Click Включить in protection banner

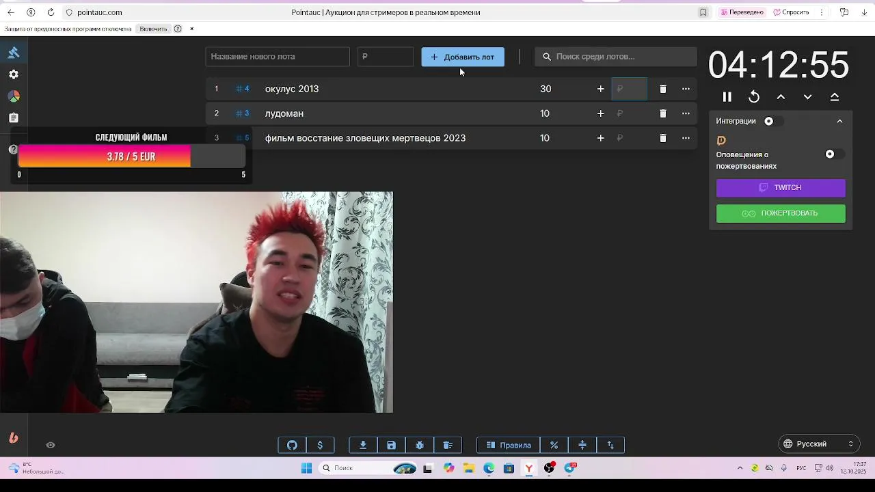153,29
